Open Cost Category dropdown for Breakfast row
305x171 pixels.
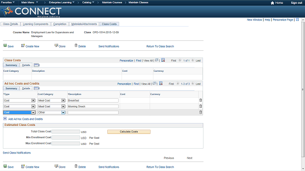point(63,100)
